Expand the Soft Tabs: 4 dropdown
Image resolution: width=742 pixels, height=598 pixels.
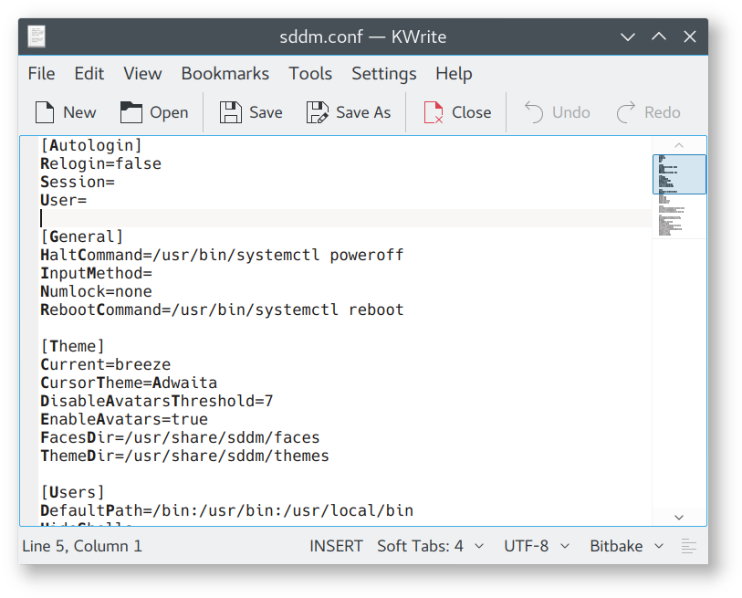430,546
